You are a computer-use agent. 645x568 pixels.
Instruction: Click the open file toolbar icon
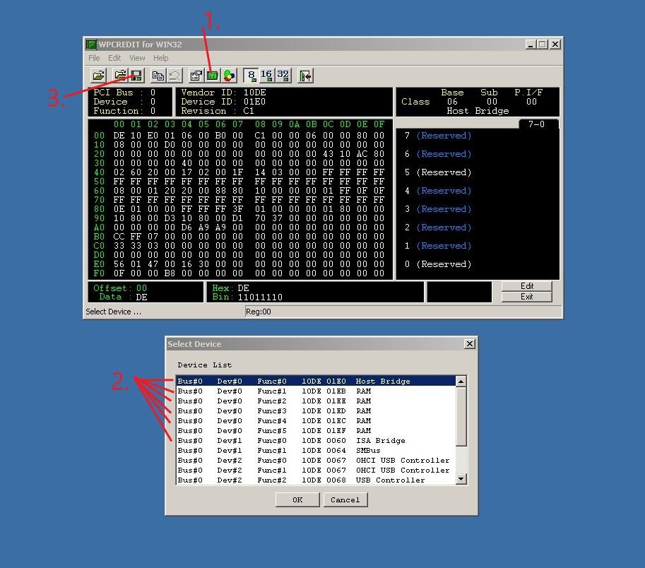point(99,76)
